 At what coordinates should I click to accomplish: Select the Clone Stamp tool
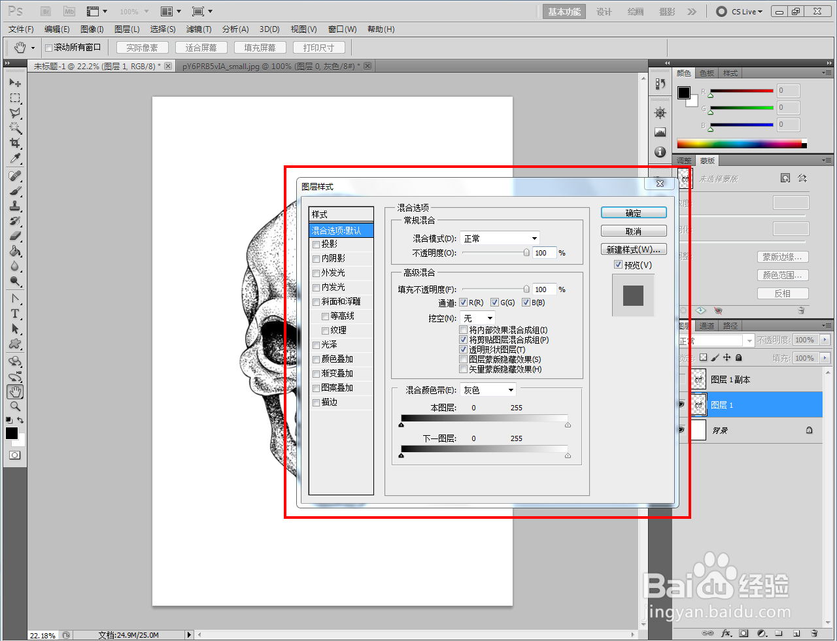(15, 206)
